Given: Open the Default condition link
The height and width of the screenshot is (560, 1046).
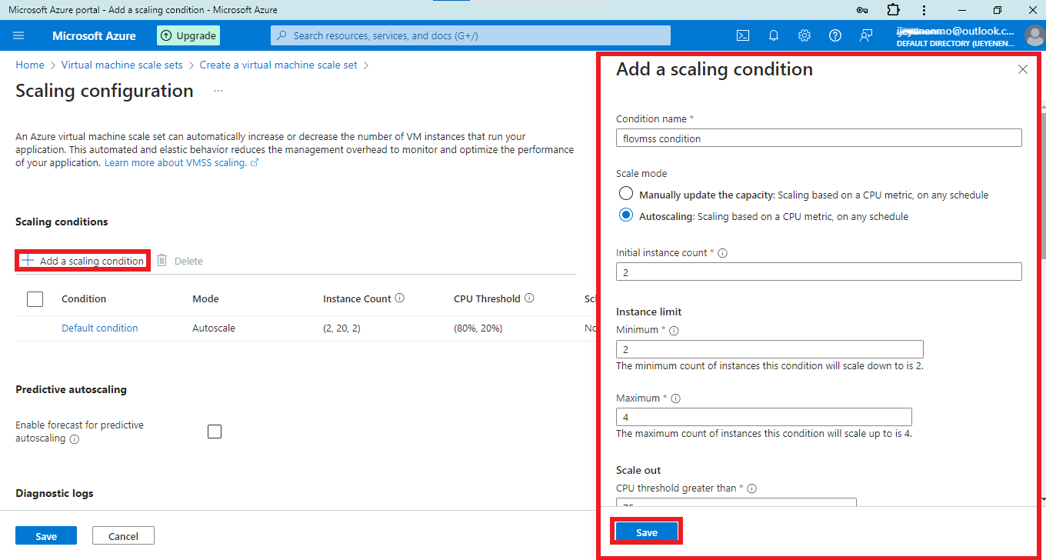Looking at the screenshot, I should click(100, 328).
